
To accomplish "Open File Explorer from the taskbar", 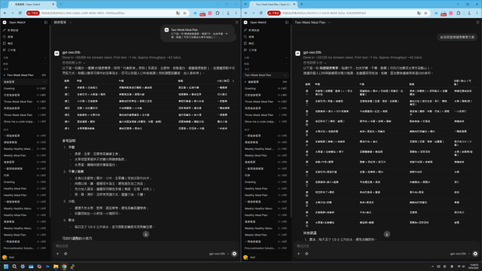I will (x=56, y=266).
